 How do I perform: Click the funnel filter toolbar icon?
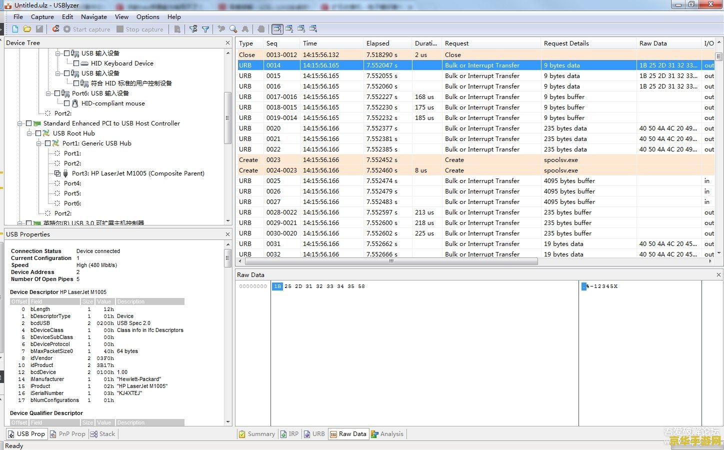(205, 29)
